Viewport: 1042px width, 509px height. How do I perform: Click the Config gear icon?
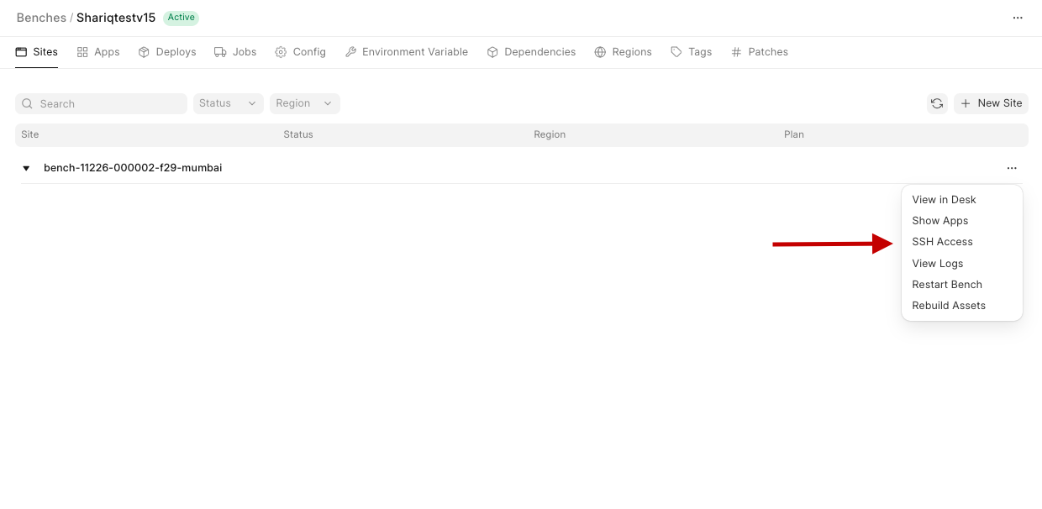(281, 52)
